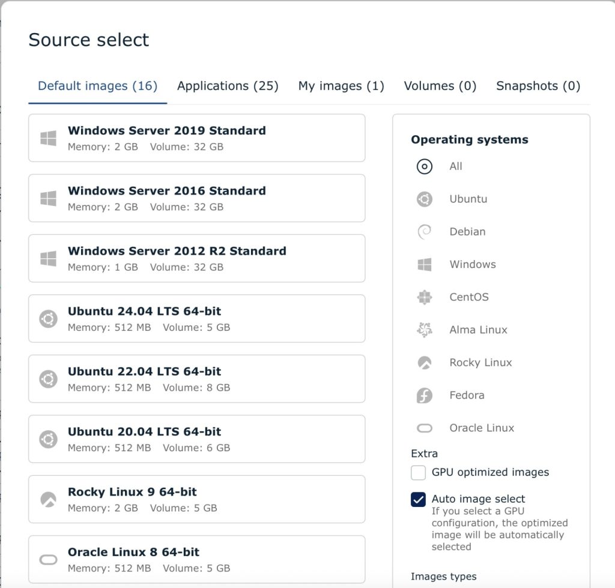Image resolution: width=615 pixels, height=588 pixels.
Task: Select Ubuntu 22.04 LTS 64-bit title
Action: (144, 371)
